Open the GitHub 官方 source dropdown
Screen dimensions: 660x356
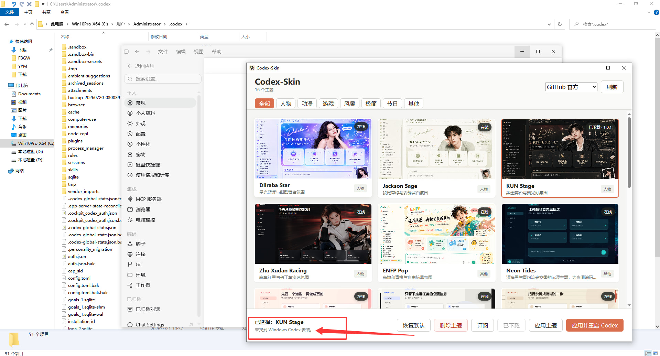click(571, 87)
